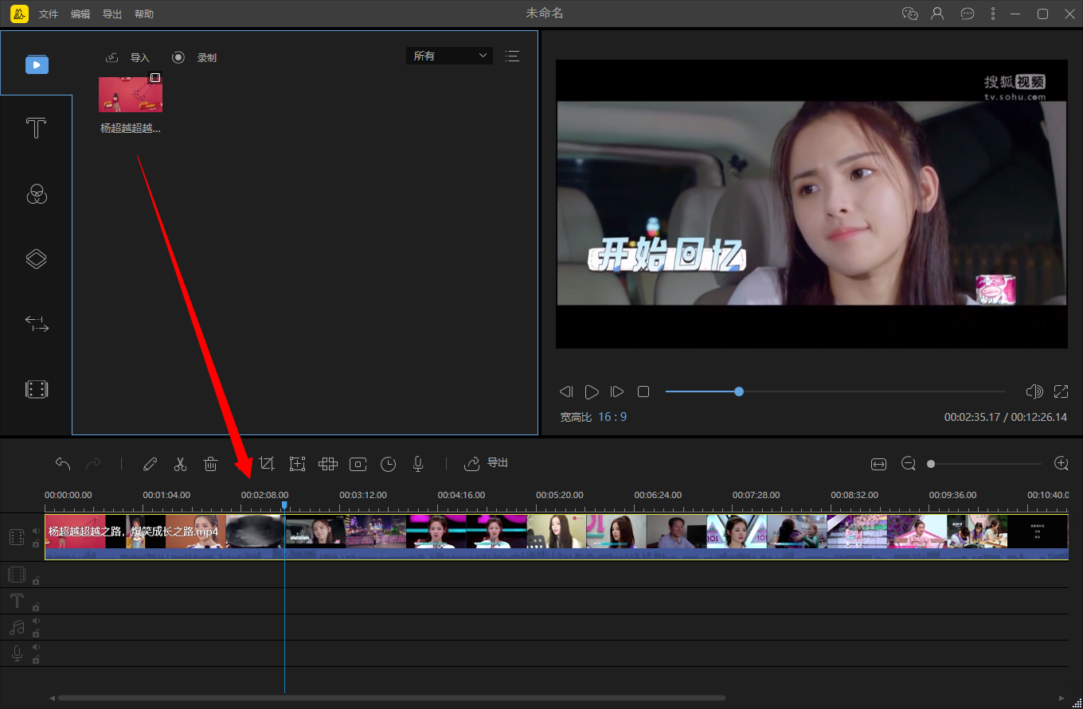Click the freeze frame tool
This screenshot has width=1083, height=709.
(358, 464)
